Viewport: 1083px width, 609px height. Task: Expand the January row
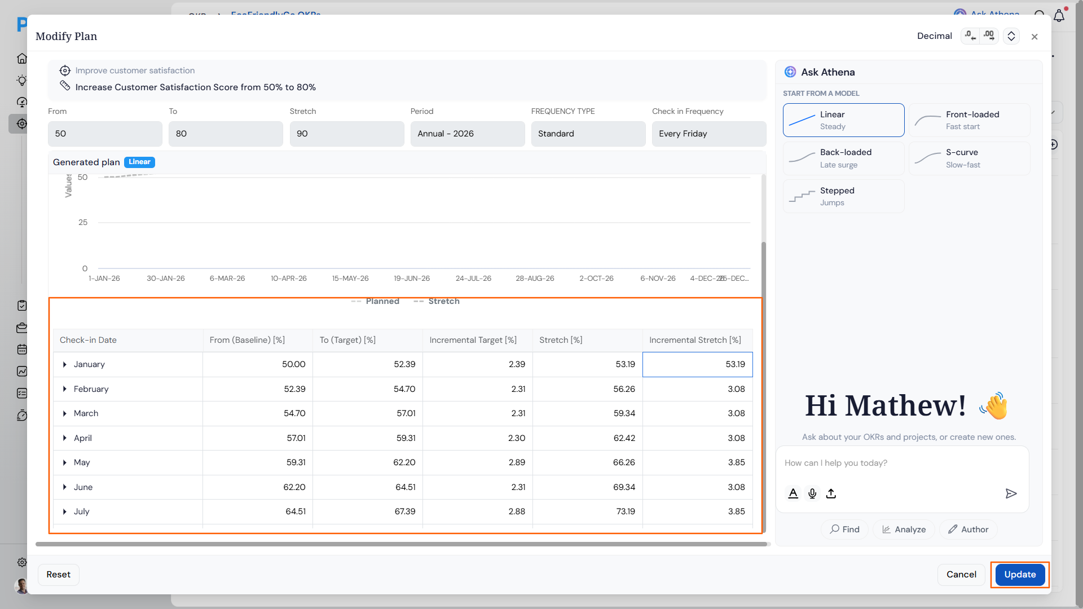(x=65, y=365)
